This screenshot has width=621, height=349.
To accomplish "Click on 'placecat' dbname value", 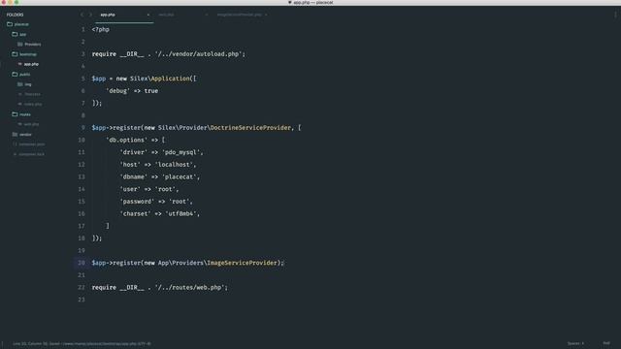I will coord(180,176).
